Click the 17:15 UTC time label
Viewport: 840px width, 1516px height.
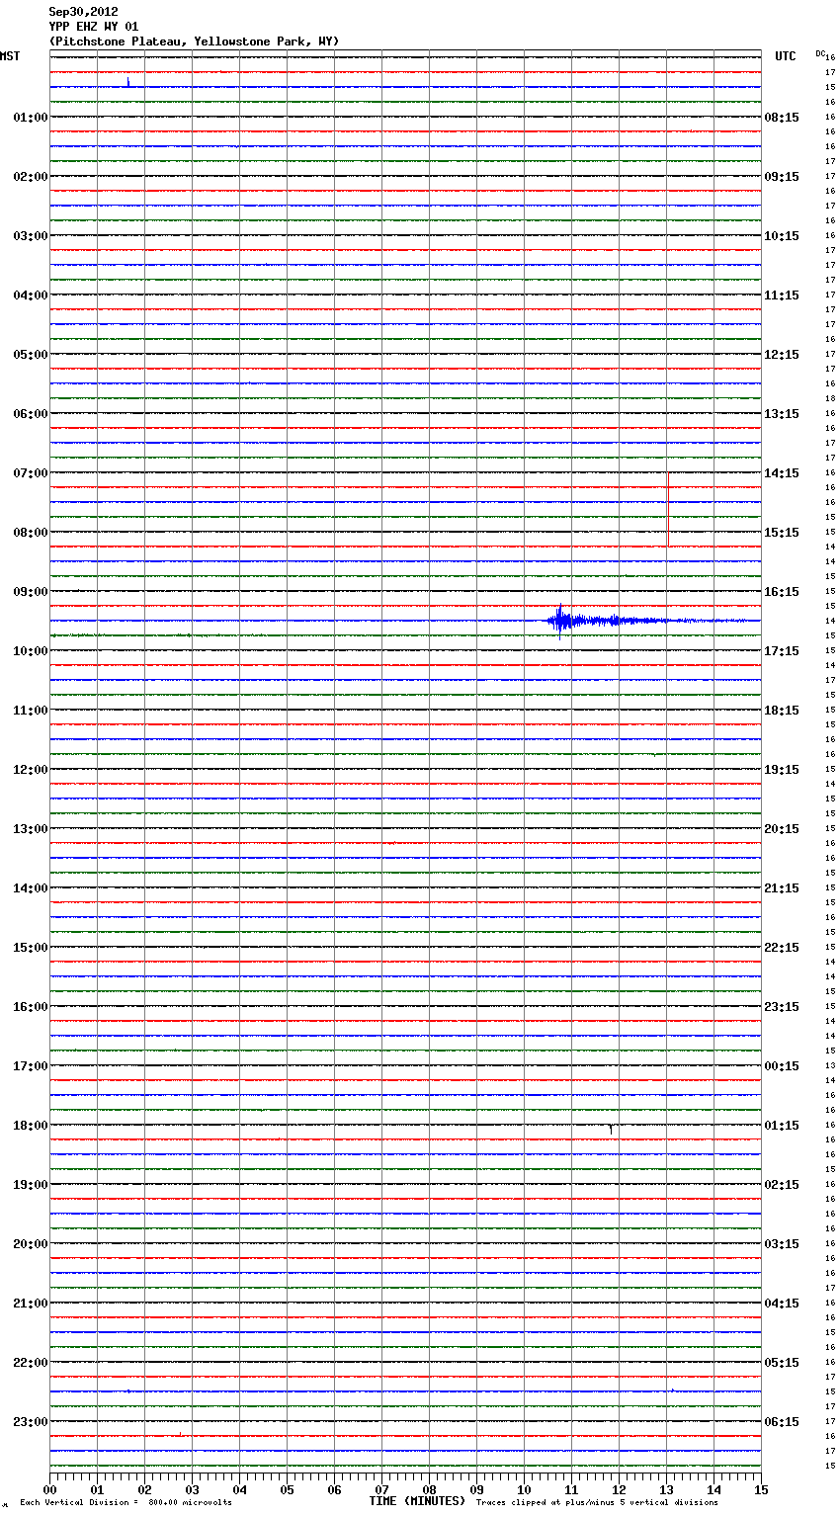pos(782,651)
